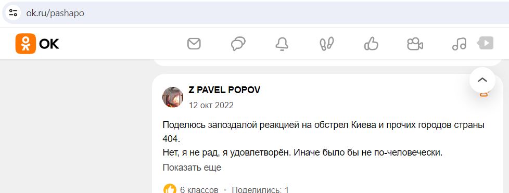Open the post date 12 окт 2022
This screenshot has width=509, height=193.
coord(211,106)
